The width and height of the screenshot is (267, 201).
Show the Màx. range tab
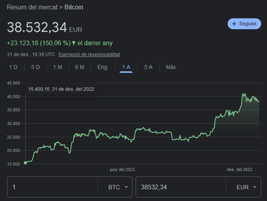click(171, 67)
